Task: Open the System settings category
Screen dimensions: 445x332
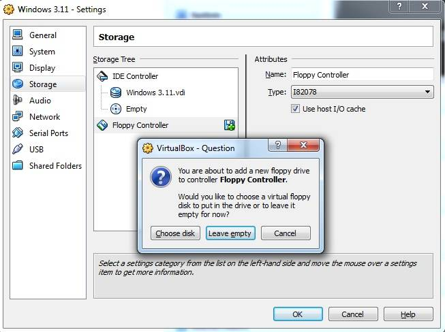Action: click(x=42, y=52)
